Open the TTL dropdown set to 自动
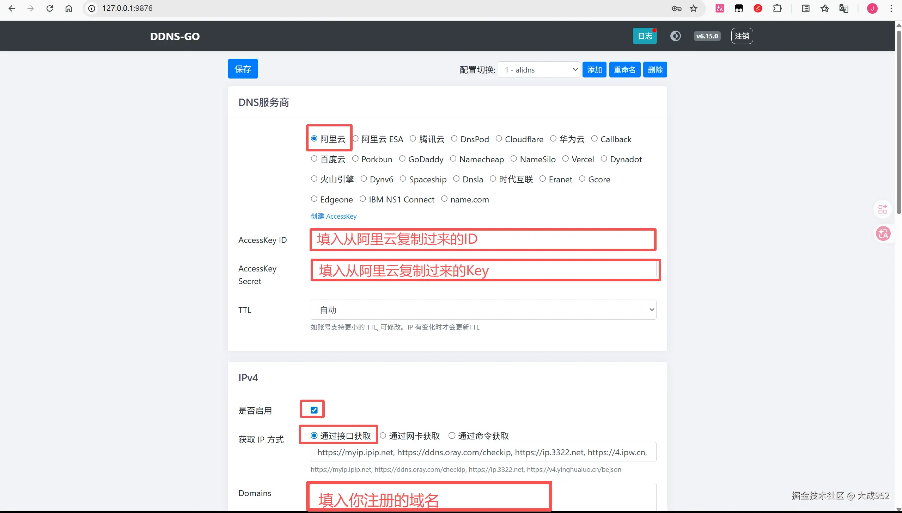 [483, 309]
